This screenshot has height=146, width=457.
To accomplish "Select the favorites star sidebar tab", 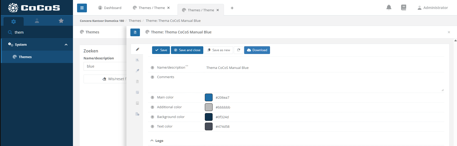I will (61, 21).
